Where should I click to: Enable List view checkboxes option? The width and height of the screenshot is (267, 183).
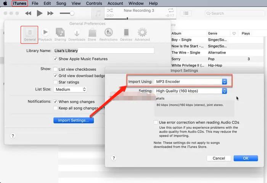coord(55,69)
